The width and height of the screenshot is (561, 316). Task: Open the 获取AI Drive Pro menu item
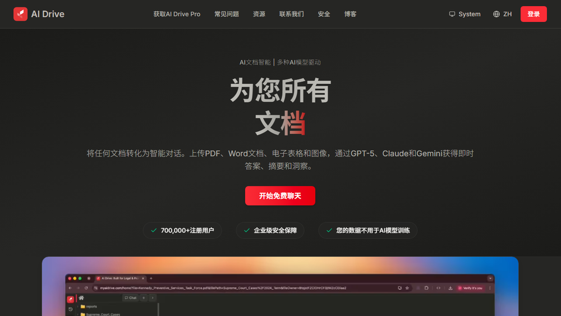click(x=177, y=14)
